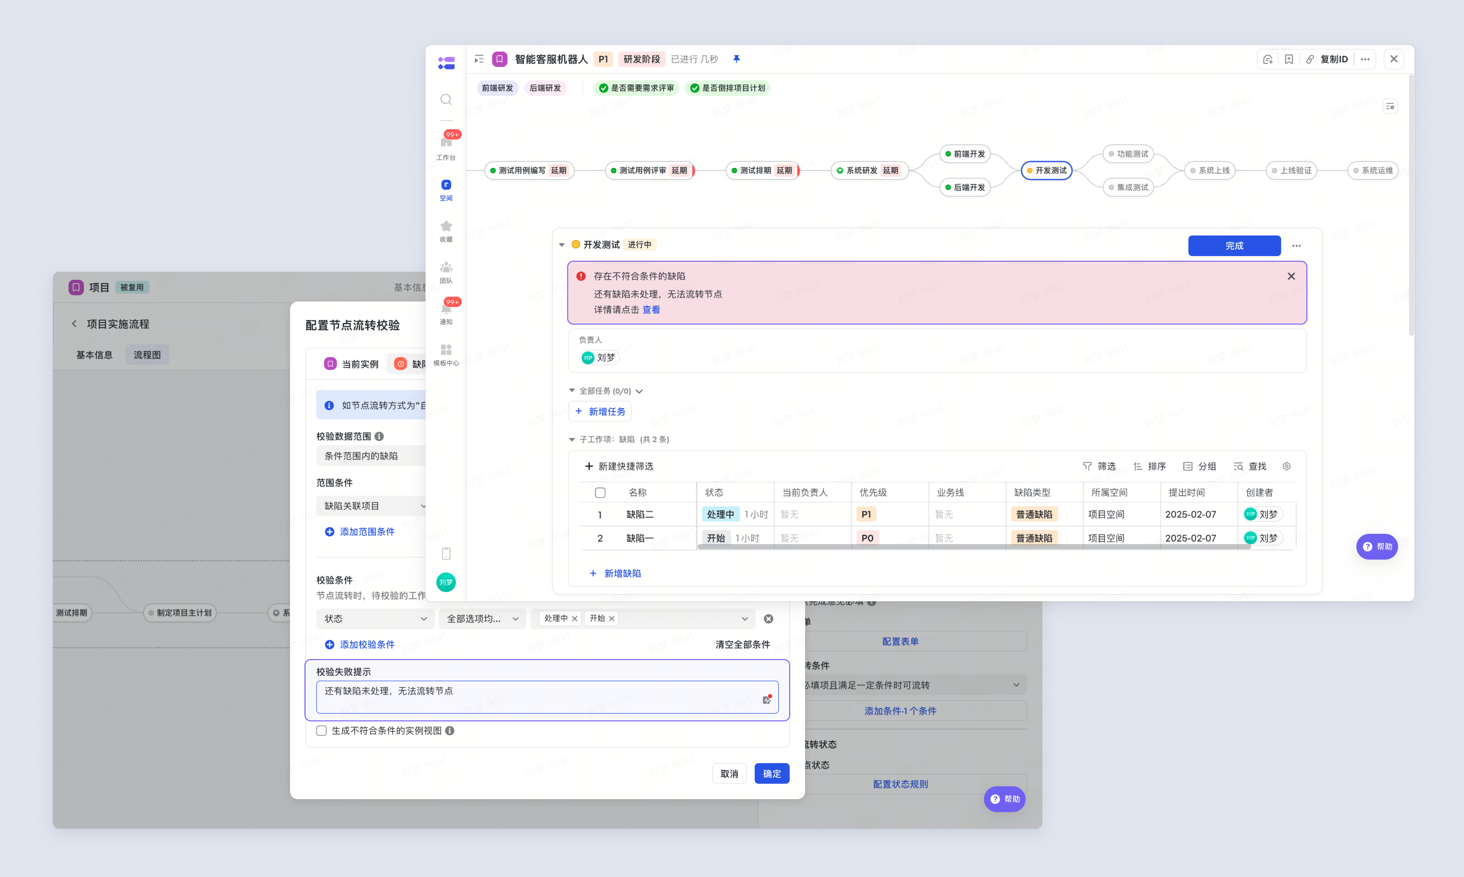The width and height of the screenshot is (1464, 877).
Task: Click the mobile phone icon in sidebar
Action: pyautogui.click(x=446, y=554)
